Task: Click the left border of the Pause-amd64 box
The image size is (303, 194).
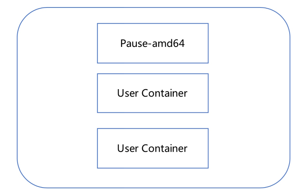Action: point(97,43)
